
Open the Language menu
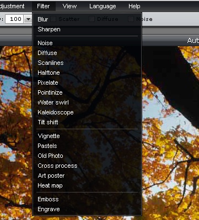click(103, 6)
